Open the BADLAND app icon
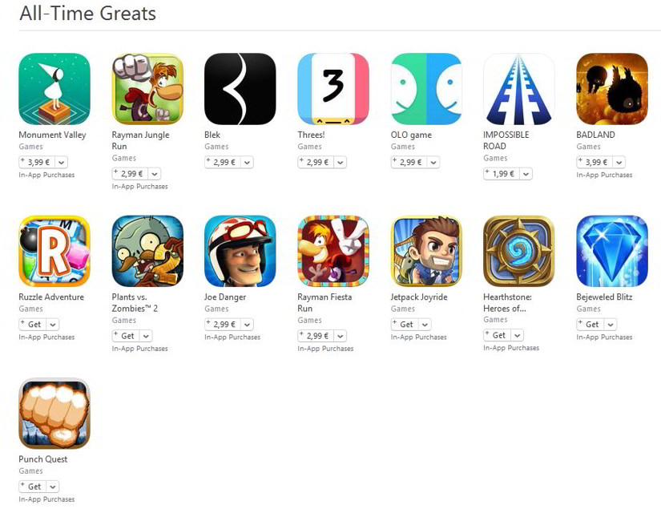The height and width of the screenshot is (521, 661). [x=611, y=89]
